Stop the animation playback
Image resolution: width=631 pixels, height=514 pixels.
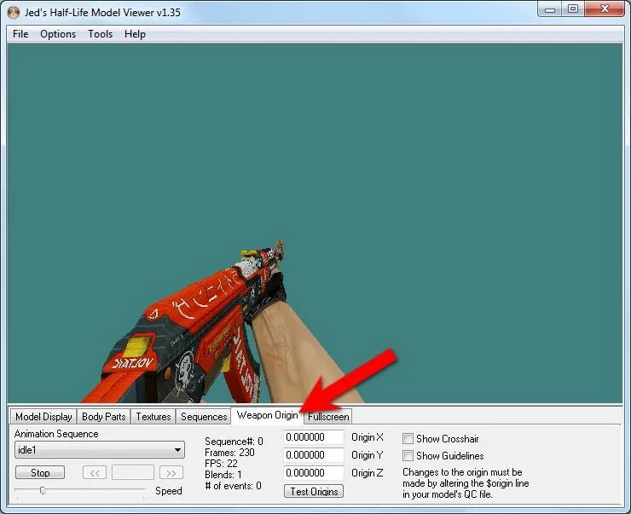40,472
